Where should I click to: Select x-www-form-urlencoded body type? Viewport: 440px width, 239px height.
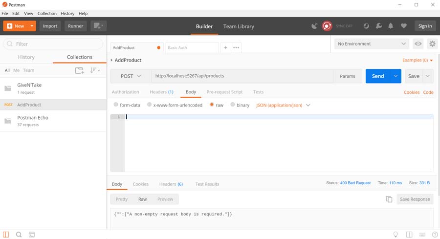pos(149,105)
